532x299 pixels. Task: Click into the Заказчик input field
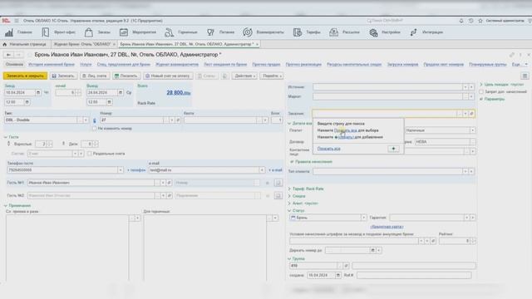click(x=385, y=114)
